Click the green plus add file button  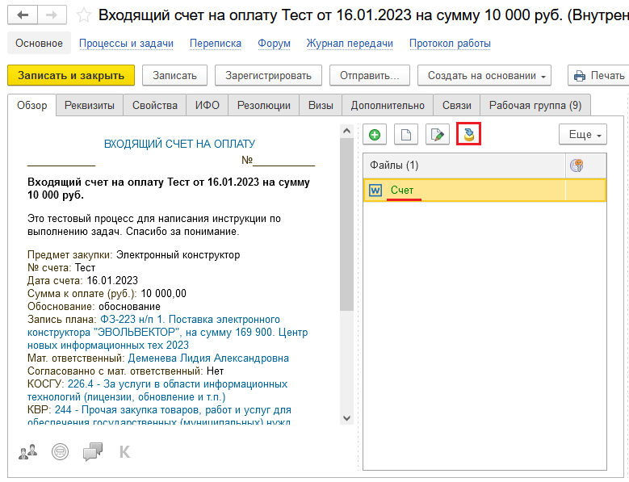click(x=374, y=135)
